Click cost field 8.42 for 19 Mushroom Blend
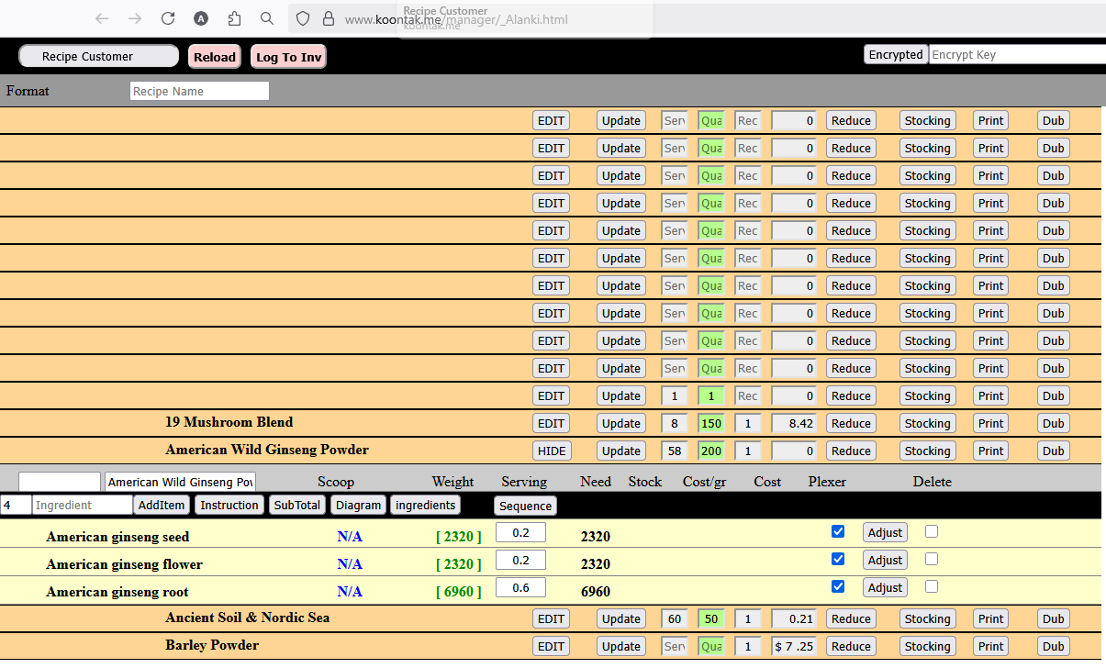 [794, 423]
